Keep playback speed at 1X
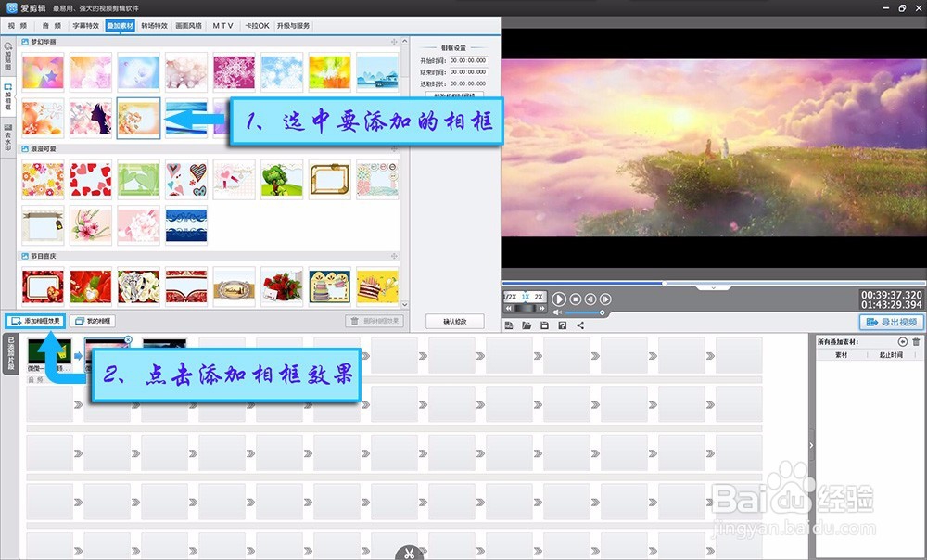 pos(524,298)
